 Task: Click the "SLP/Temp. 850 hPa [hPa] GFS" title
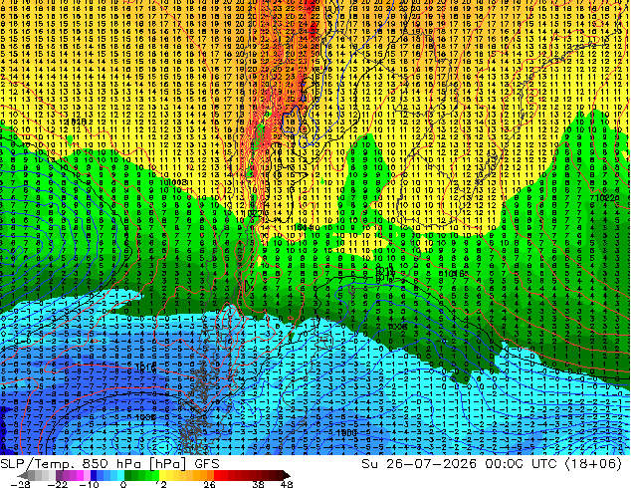click(x=109, y=463)
